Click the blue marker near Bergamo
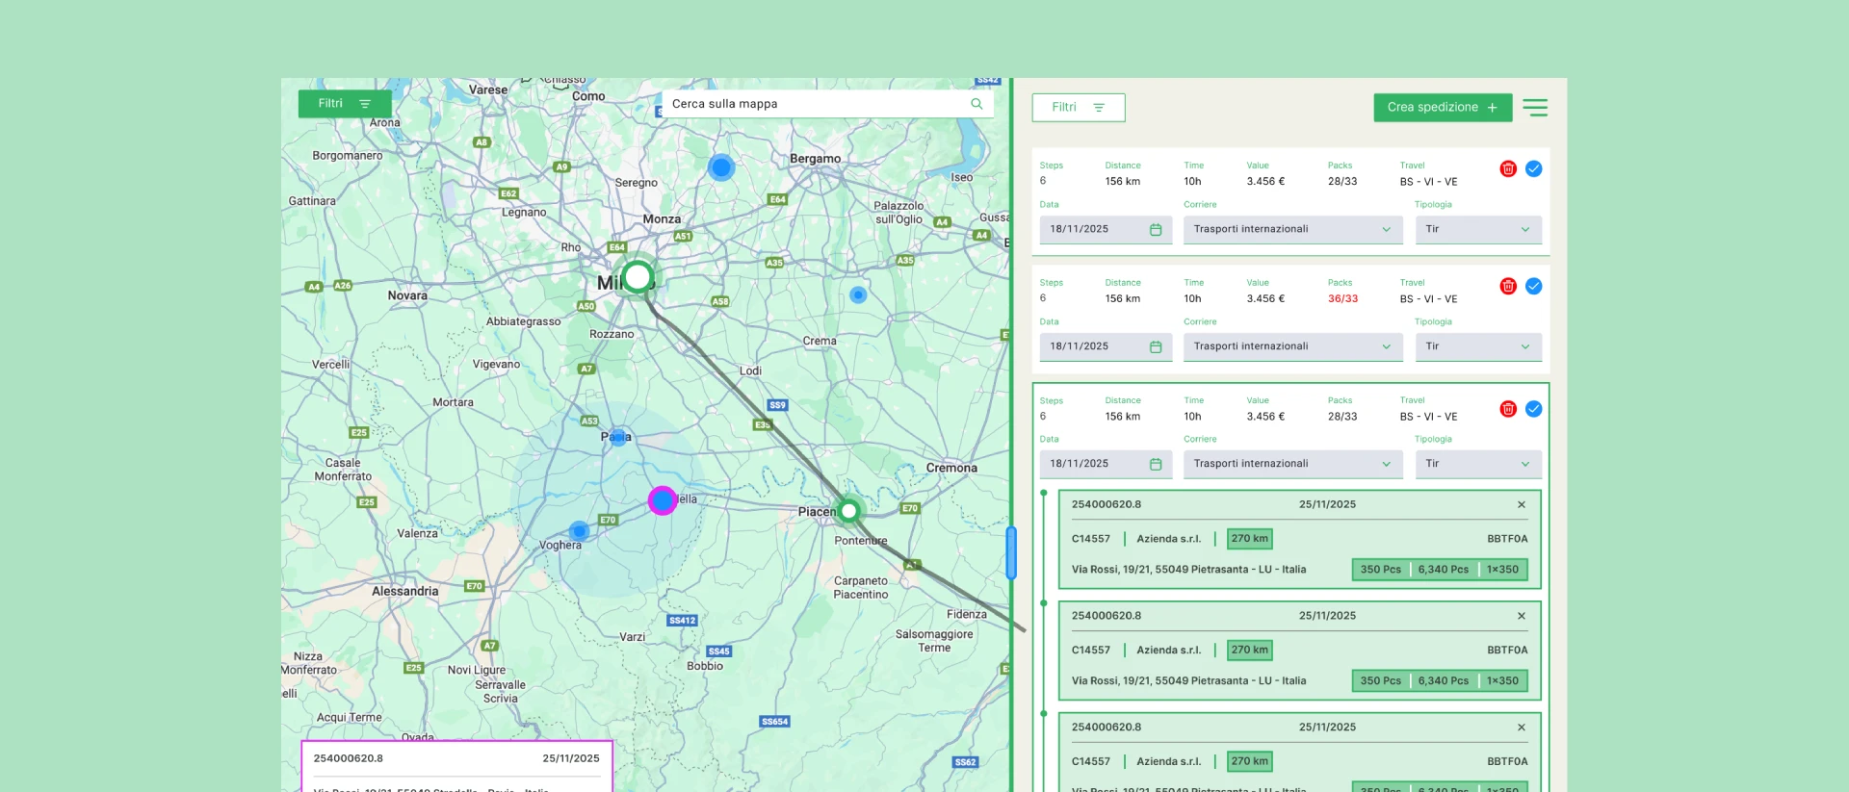The height and width of the screenshot is (792, 1849). click(x=721, y=167)
